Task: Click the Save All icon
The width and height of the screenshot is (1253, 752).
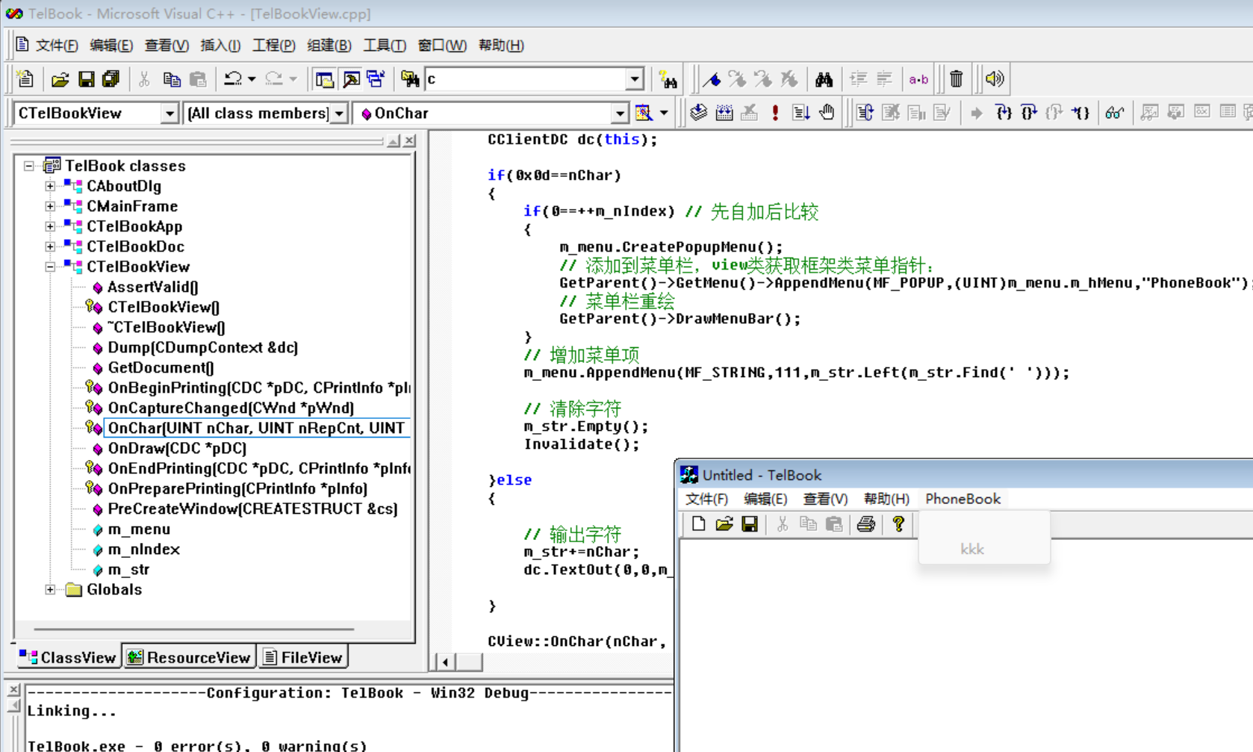Action: point(111,78)
